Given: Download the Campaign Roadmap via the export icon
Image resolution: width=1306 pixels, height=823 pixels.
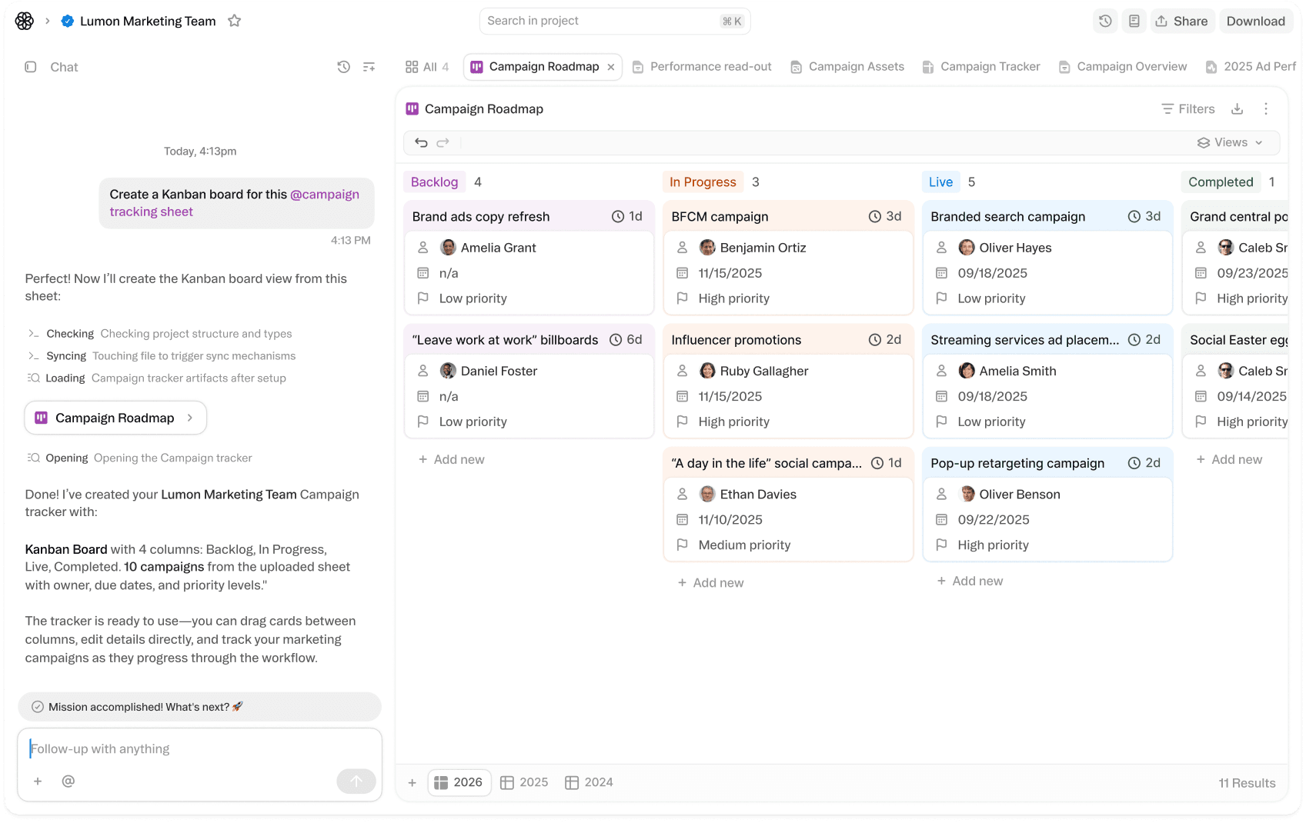Looking at the screenshot, I should (x=1238, y=108).
